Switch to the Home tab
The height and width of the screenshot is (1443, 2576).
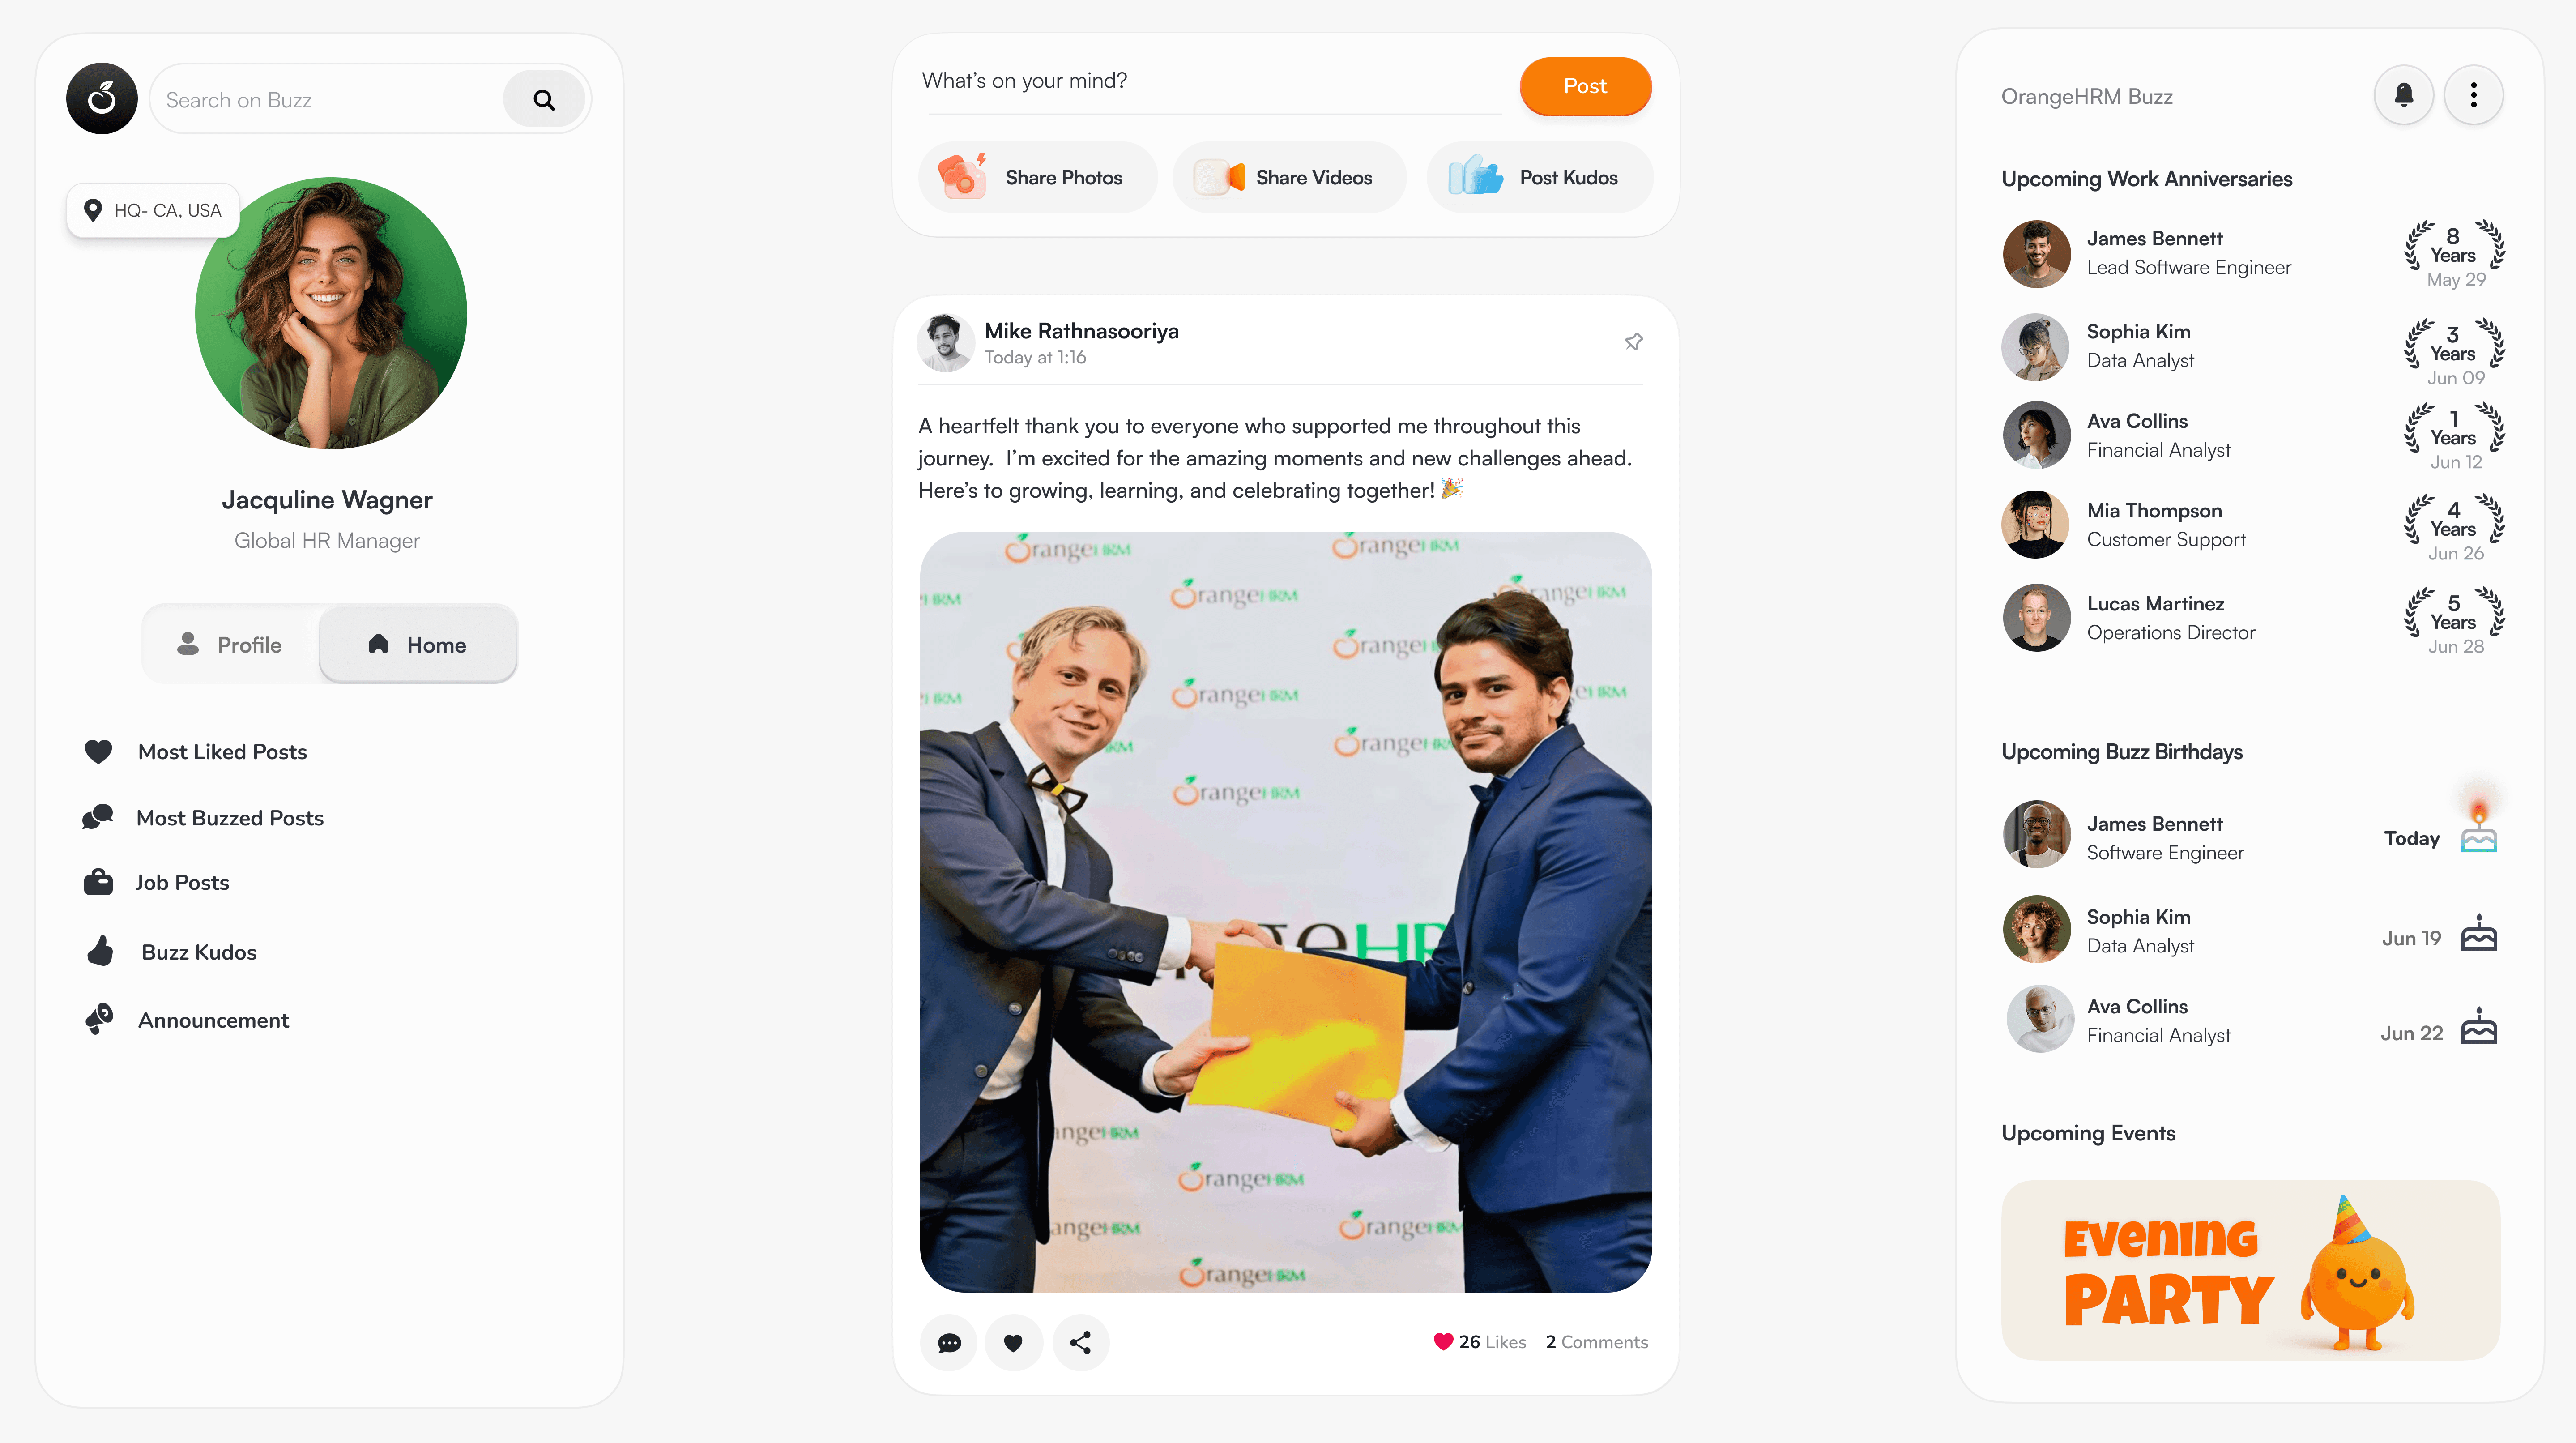pyautogui.click(x=418, y=644)
